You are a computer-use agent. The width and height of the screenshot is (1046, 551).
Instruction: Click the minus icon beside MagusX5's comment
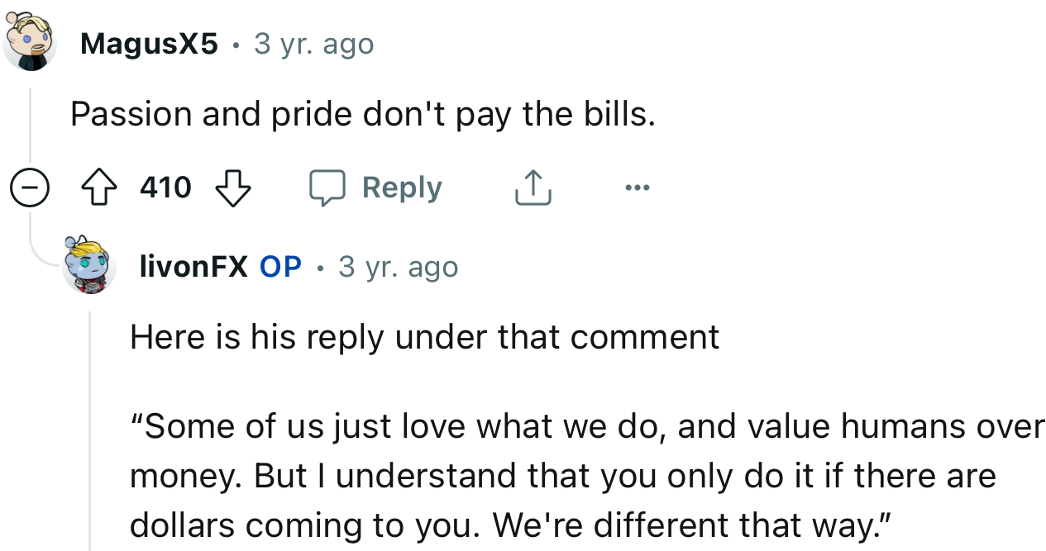click(30, 187)
